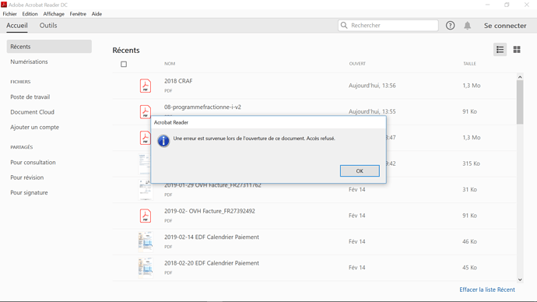Sort by the TAILLE column header
Viewport: 537px width, 302px height.
coord(469,64)
